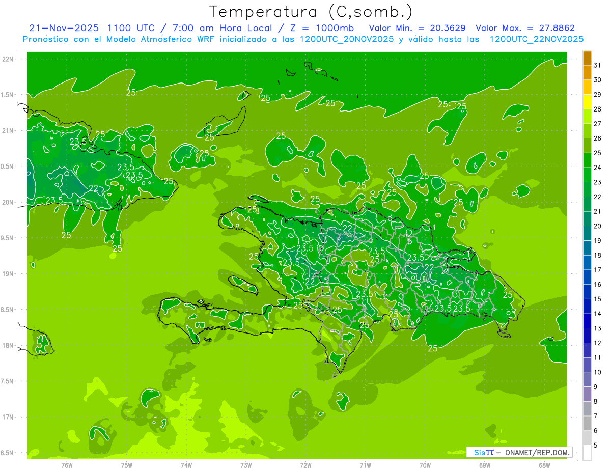Click the purple swatch between 8 and 9
This screenshot has height=472, width=611.
587,394
